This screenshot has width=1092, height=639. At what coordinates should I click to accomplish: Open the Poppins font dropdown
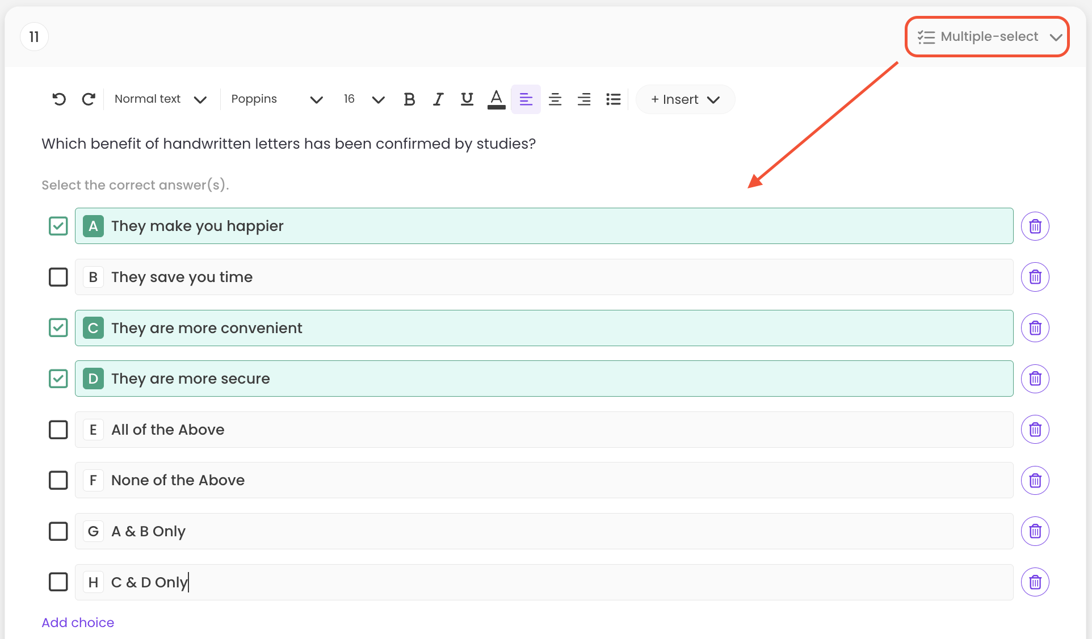click(276, 99)
